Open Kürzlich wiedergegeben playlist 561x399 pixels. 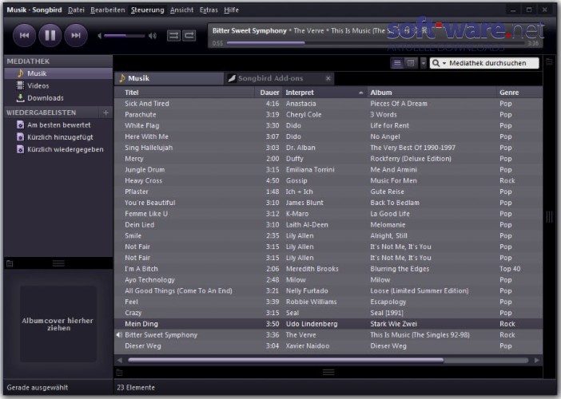click(58, 149)
